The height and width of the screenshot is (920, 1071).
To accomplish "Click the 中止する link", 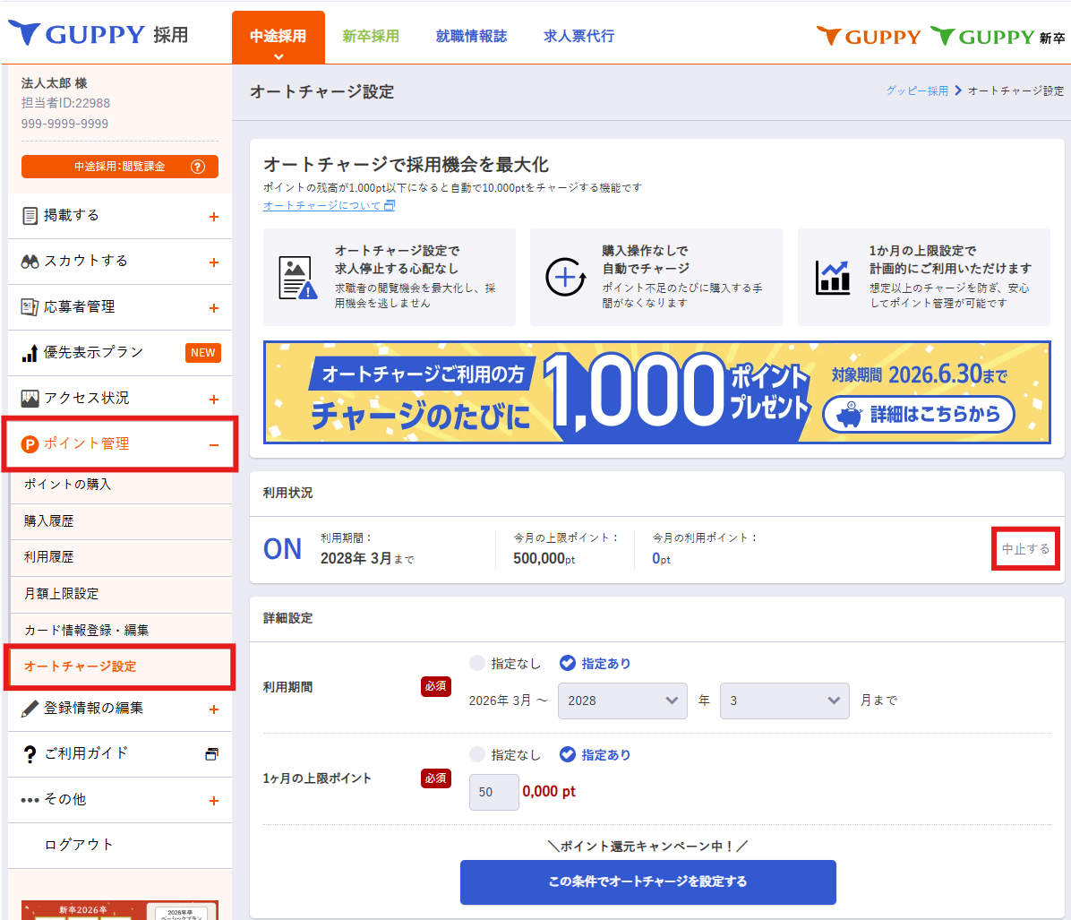I will click(1025, 549).
